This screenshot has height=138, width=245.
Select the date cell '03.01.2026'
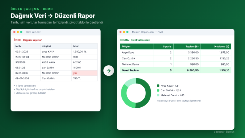27,51
